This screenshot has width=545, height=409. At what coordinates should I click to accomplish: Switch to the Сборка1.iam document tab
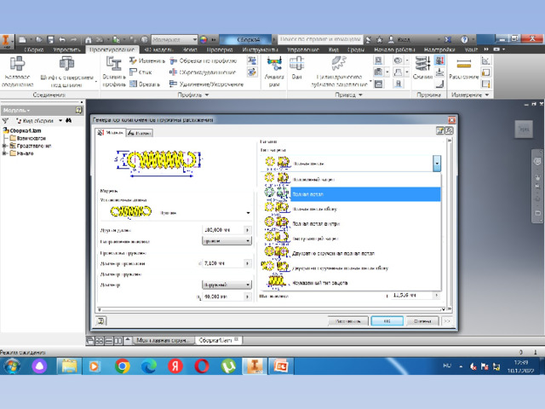tap(213, 340)
